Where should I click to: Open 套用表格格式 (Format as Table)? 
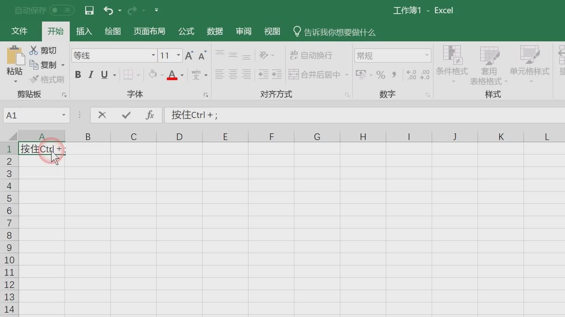click(x=489, y=65)
